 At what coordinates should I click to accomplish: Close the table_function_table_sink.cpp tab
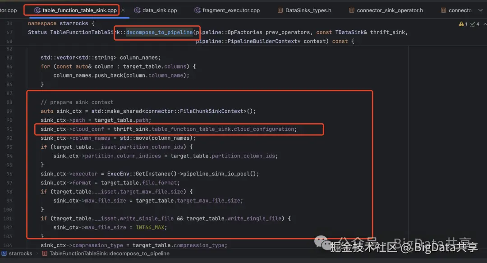(x=123, y=10)
